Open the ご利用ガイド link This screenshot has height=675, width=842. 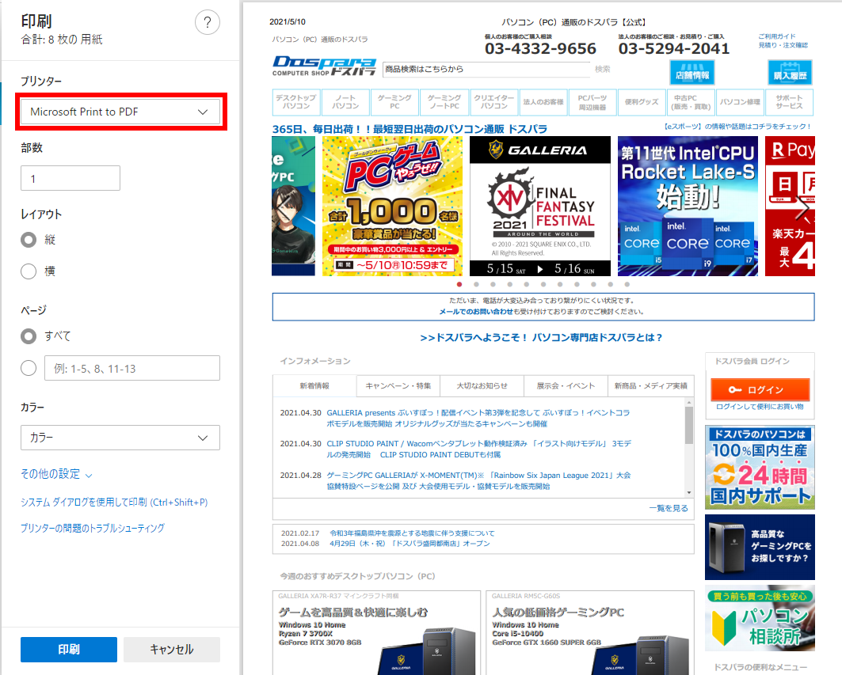click(776, 36)
